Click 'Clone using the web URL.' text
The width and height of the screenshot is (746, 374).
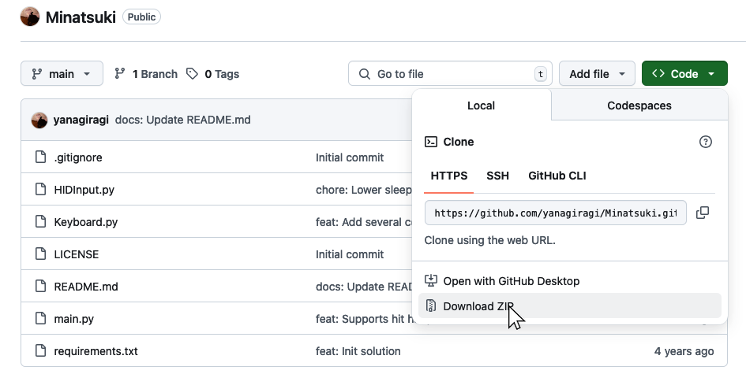tap(489, 240)
